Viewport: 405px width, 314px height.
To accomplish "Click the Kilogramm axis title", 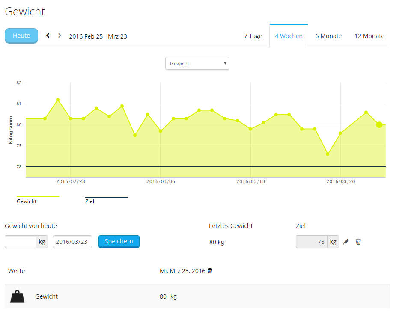I will 11,130.
